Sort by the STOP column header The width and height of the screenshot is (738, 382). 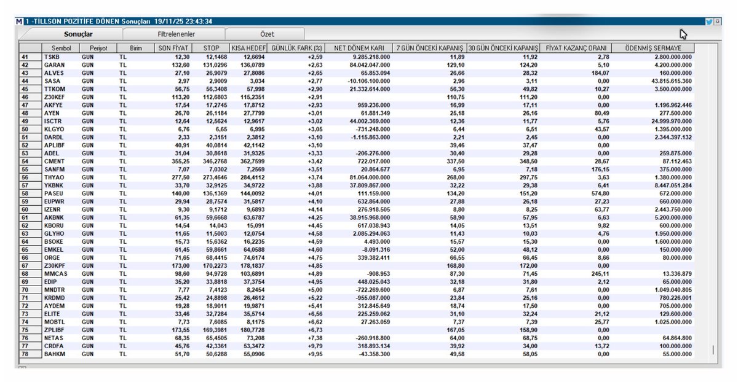point(210,48)
